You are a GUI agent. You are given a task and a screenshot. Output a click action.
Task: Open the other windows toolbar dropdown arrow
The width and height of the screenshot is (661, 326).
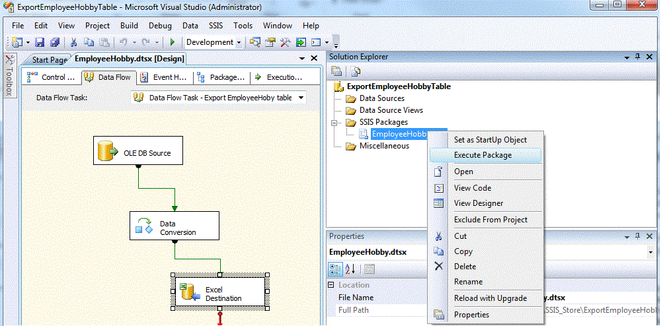(x=327, y=42)
